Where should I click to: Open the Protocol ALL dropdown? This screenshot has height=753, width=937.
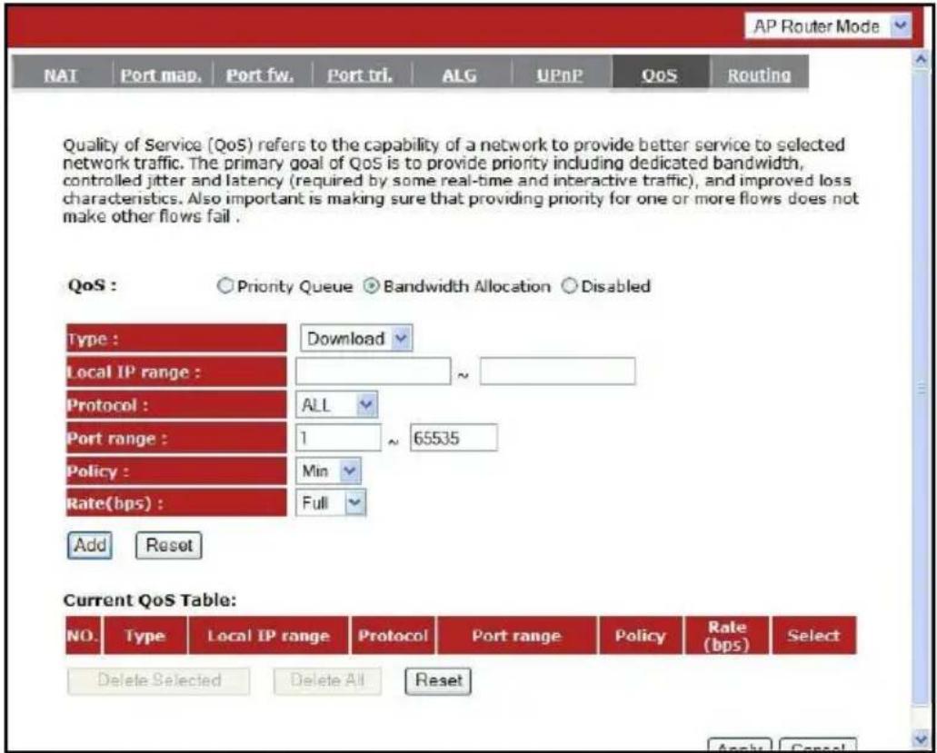tap(336, 405)
